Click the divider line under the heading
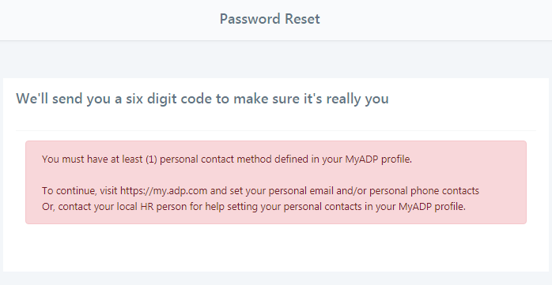This screenshot has width=552, height=285. (276, 130)
